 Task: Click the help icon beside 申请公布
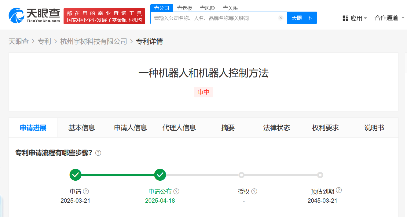tap(176, 191)
